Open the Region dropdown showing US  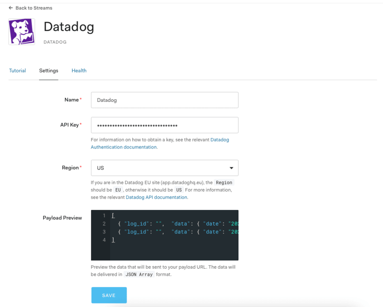tap(165, 168)
